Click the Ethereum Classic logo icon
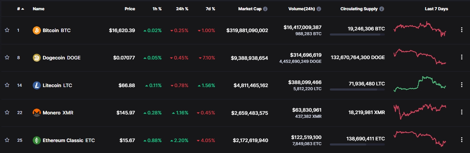The image size is (470, 153). [36, 140]
